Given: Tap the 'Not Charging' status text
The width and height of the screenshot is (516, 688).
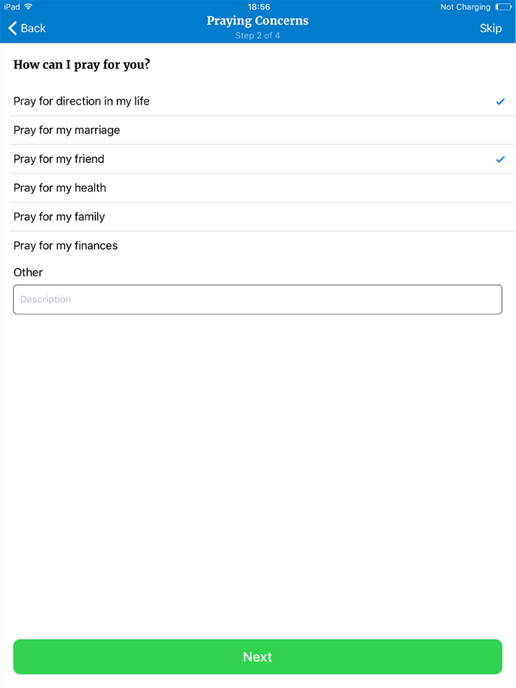Looking at the screenshot, I should pyautogui.click(x=465, y=7).
